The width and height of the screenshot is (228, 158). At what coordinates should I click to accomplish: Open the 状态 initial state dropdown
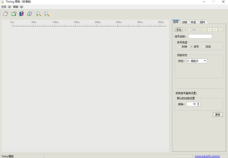point(197,61)
